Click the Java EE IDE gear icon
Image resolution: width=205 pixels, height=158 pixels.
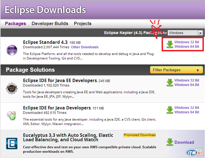pyautogui.click(x=12, y=88)
